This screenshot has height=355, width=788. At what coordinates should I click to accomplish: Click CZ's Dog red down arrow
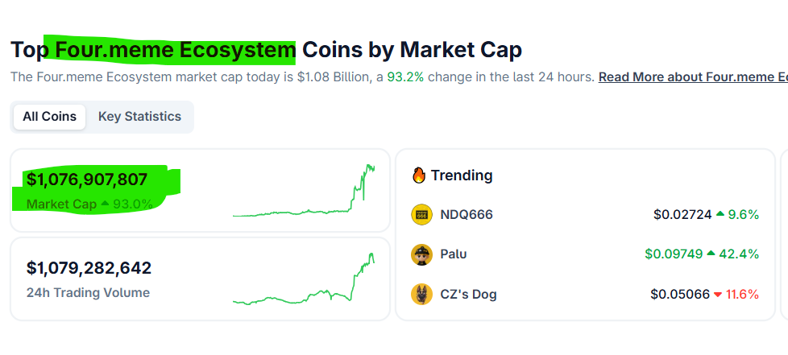(x=718, y=294)
